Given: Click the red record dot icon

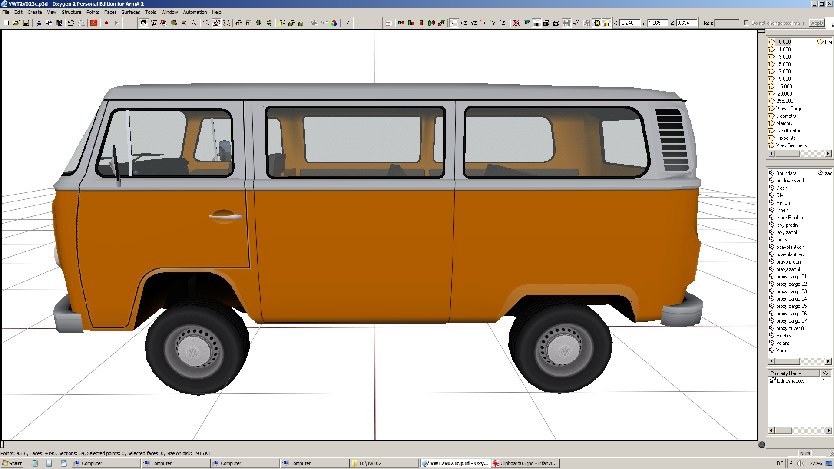Looking at the screenshot, I should click(x=106, y=23).
